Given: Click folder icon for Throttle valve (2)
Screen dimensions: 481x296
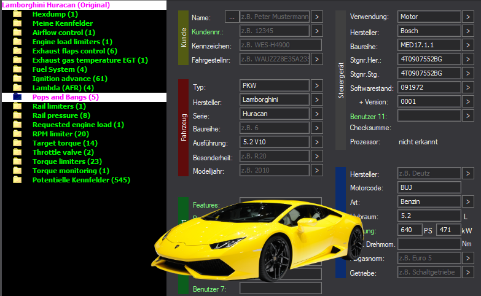Looking at the screenshot, I should pyautogui.click(x=17, y=152).
